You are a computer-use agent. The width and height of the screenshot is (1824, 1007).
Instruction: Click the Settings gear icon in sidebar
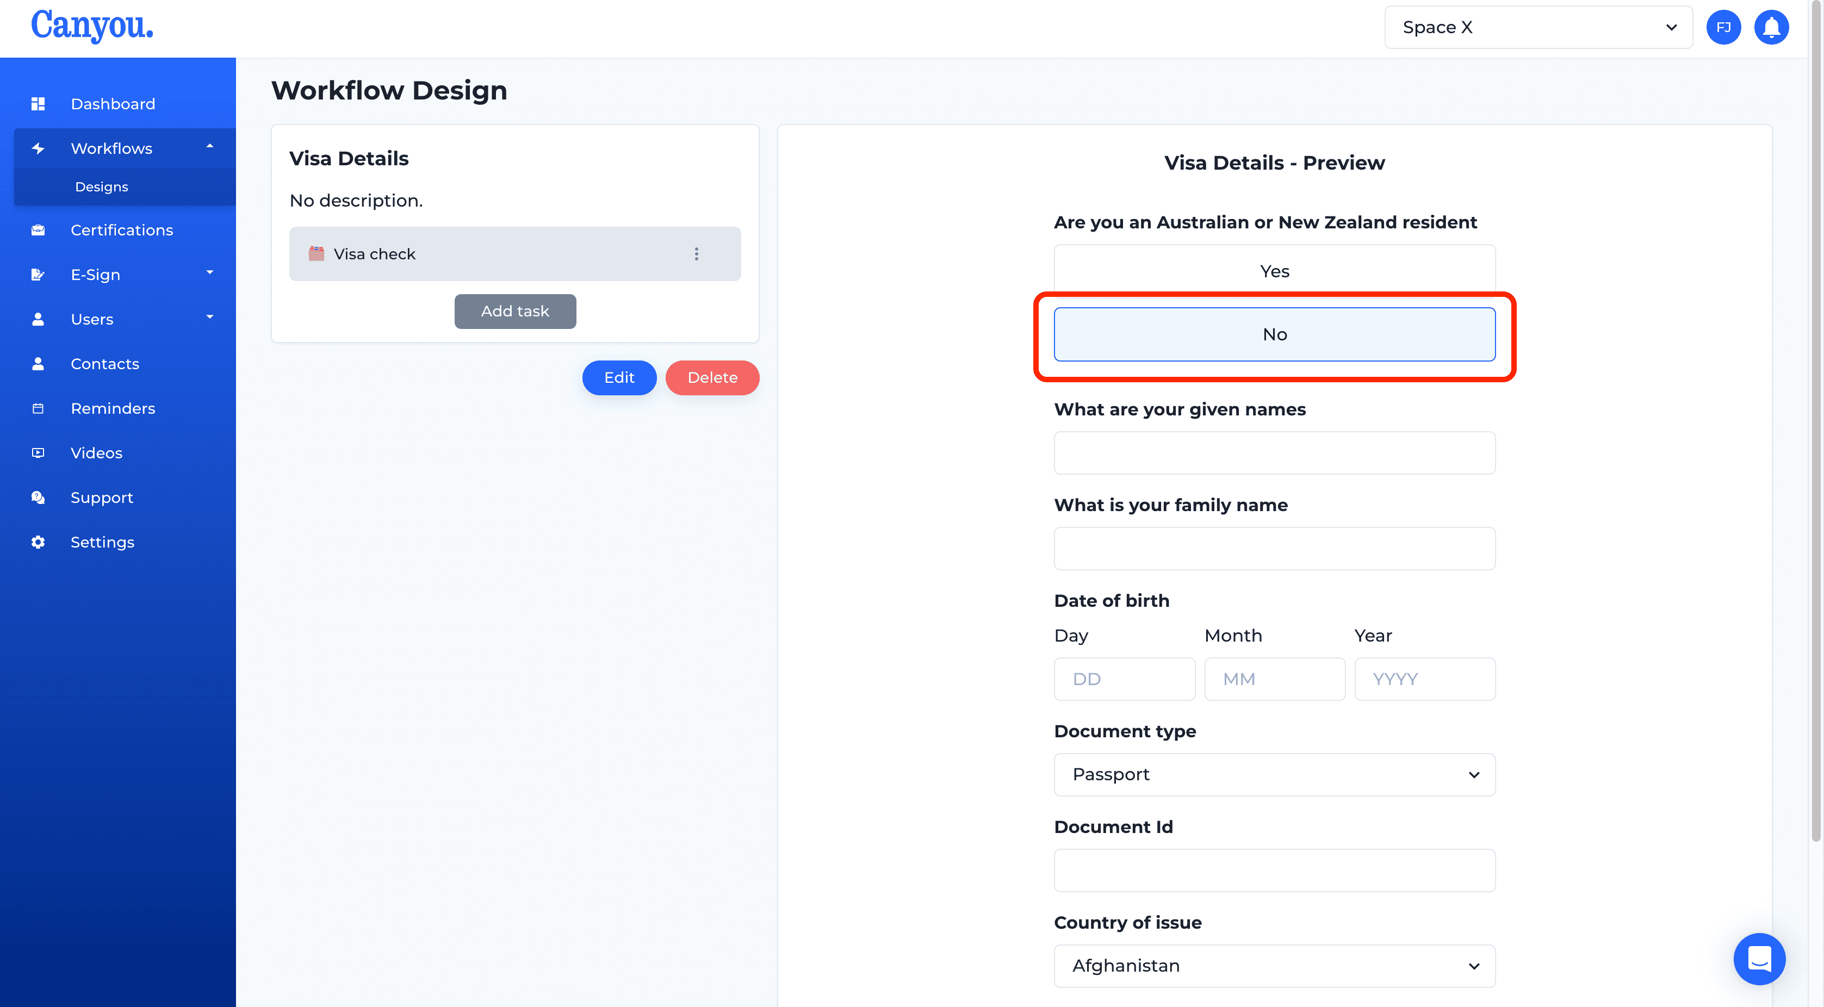tap(37, 542)
